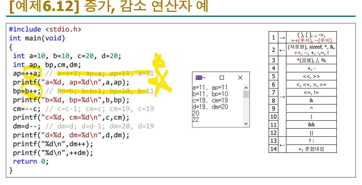Click the console scrollbar down arrow
Image resolution: width=362 pixels, height=185 pixels.
click(246, 124)
